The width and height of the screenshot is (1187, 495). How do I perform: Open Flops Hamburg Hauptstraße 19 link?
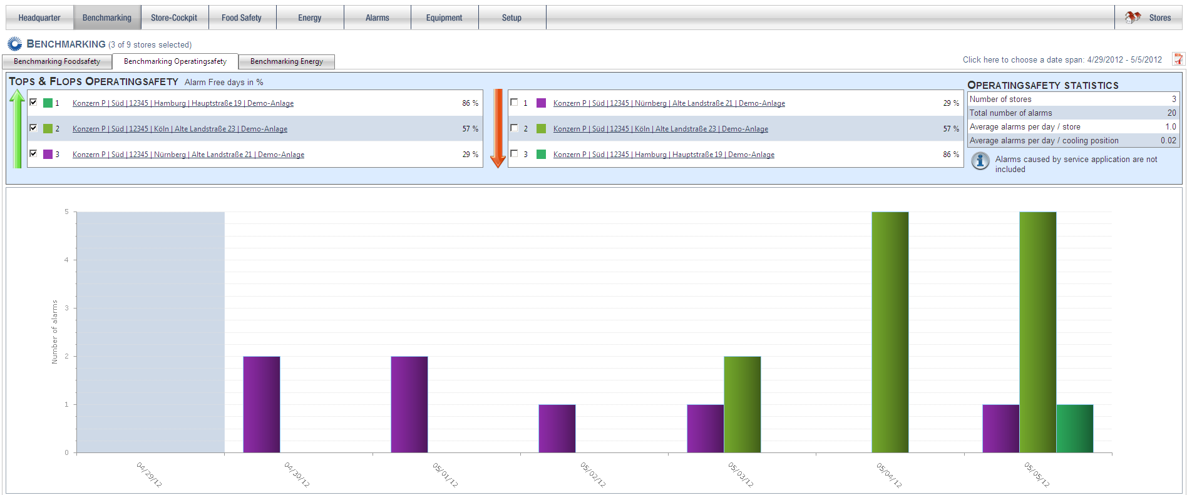664,155
